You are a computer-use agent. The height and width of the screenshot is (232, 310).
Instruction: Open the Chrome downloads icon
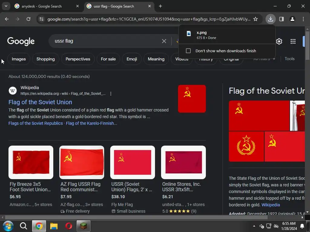point(270,19)
